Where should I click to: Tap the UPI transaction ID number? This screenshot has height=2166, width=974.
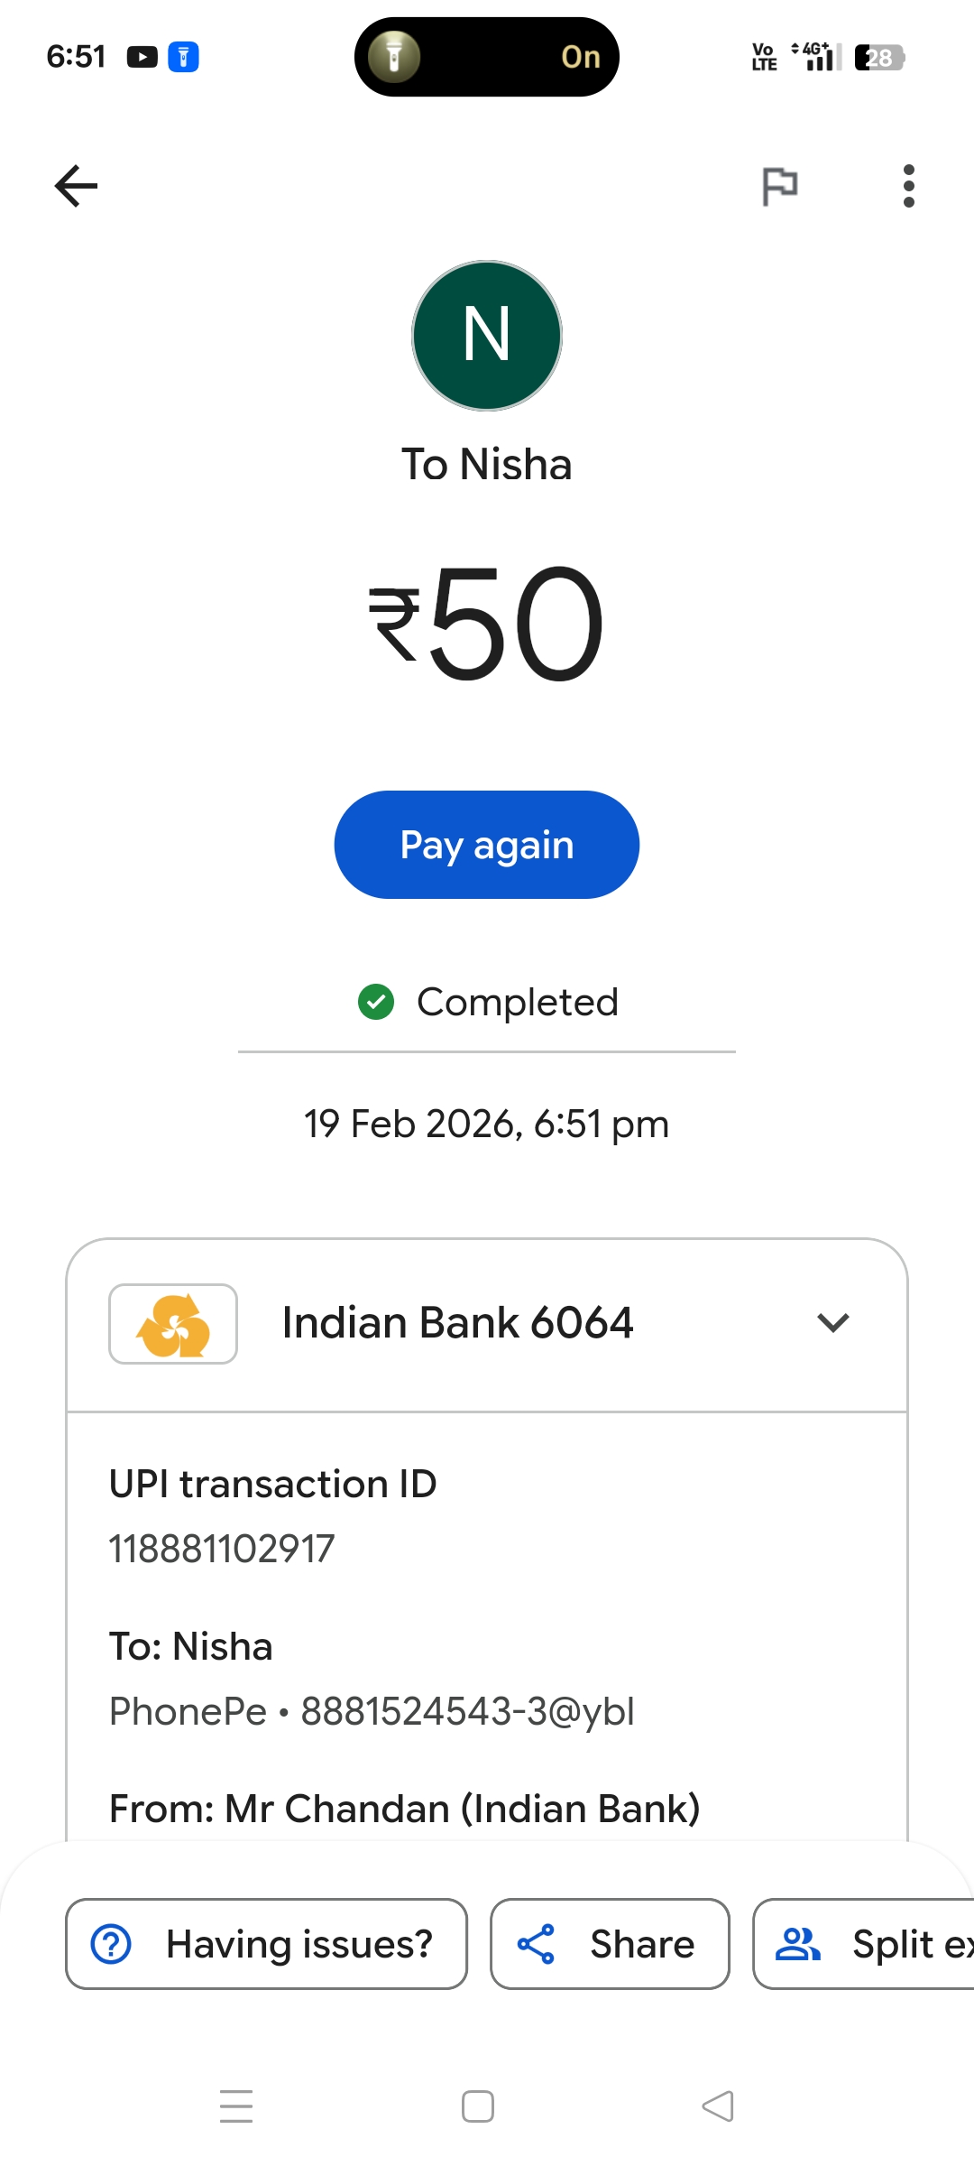[x=222, y=1549]
